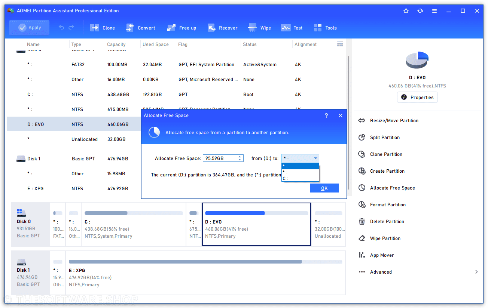Screen dimensions: 488x308
Task: Open Properties of D: EVO
Action: [x=417, y=97]
